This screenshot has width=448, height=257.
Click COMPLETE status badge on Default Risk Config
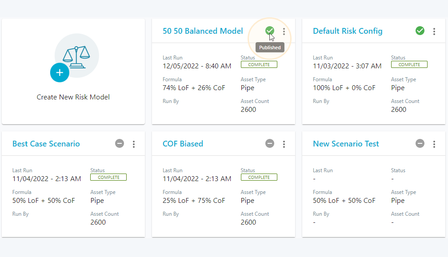(x=409, y=64)
